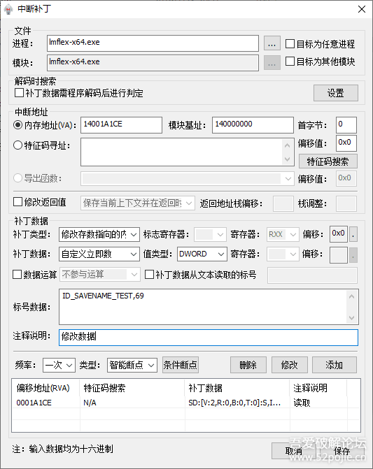The image size is (373, 469).
Task: Click the 模块基址 140000000 field
Action: tap(253, 124)
